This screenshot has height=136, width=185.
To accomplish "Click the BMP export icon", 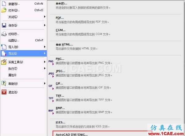I will pyautogui.click(x=51, y=112).
